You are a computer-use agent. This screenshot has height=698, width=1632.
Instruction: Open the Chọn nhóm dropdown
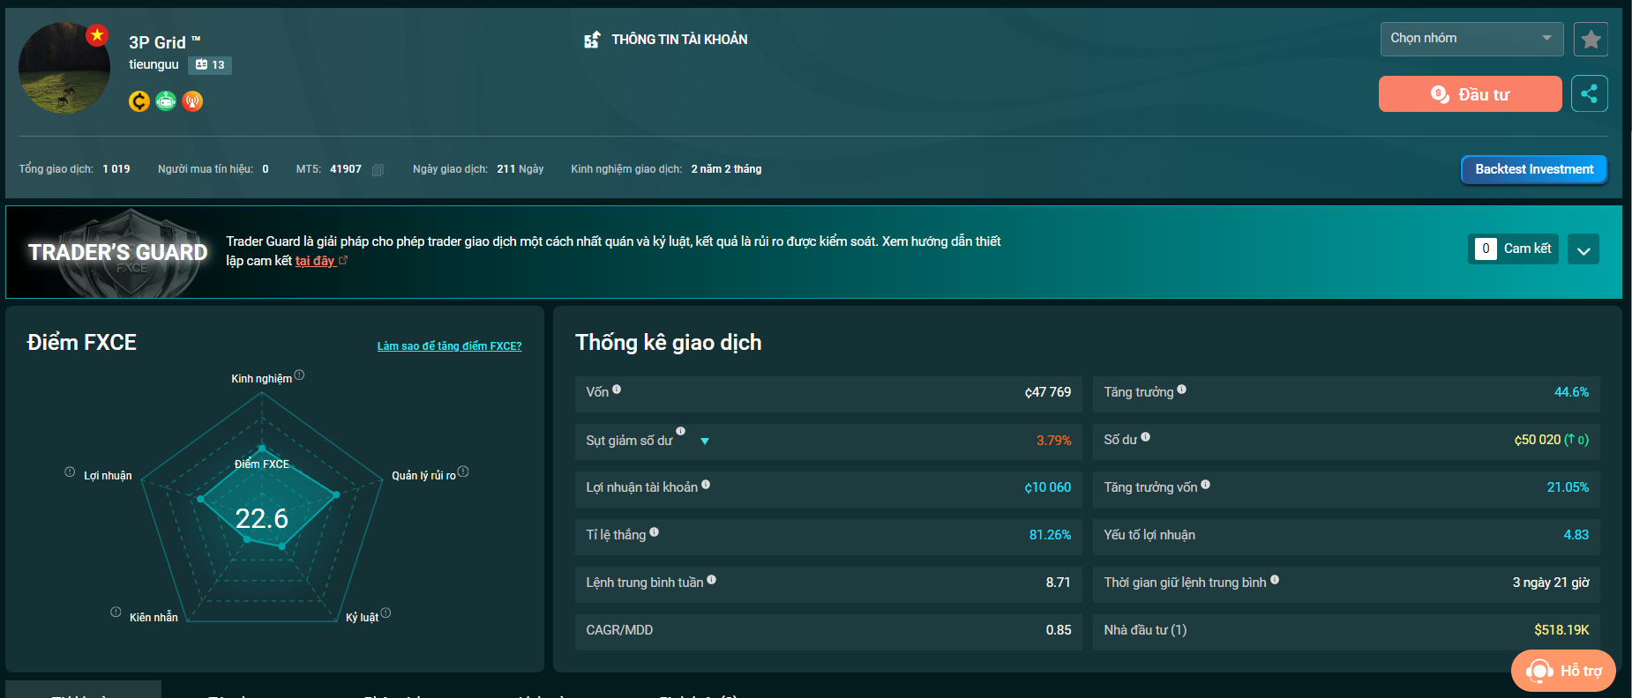[1471, 39]
